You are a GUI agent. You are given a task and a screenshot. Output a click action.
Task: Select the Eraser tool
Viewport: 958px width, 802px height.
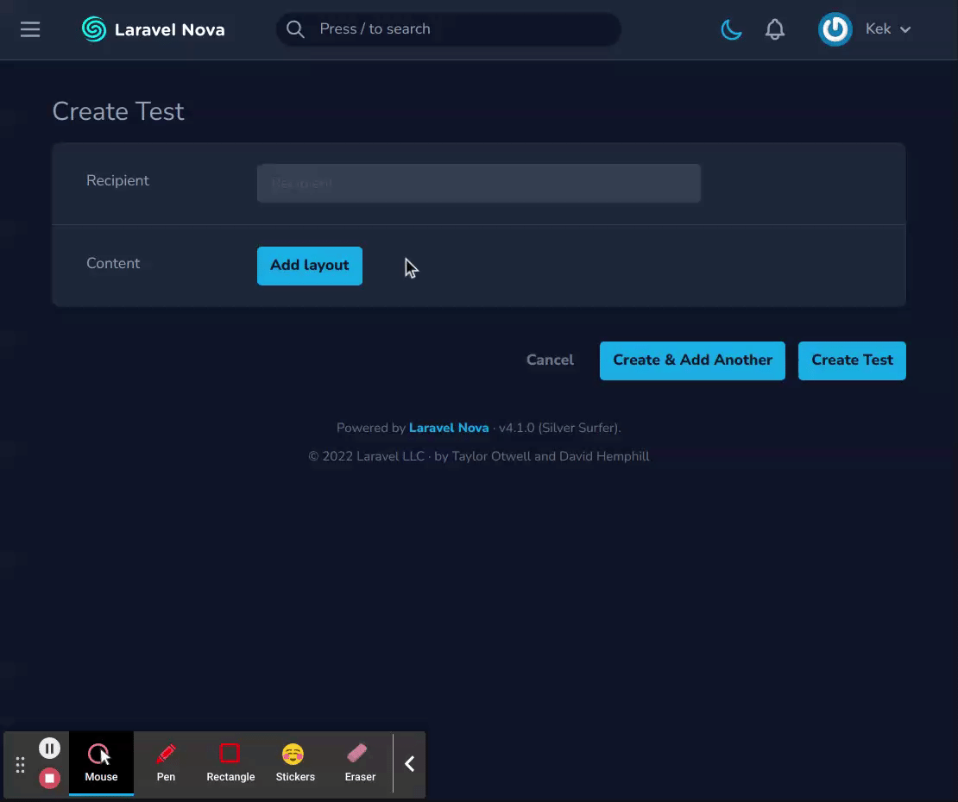point(359,763)
